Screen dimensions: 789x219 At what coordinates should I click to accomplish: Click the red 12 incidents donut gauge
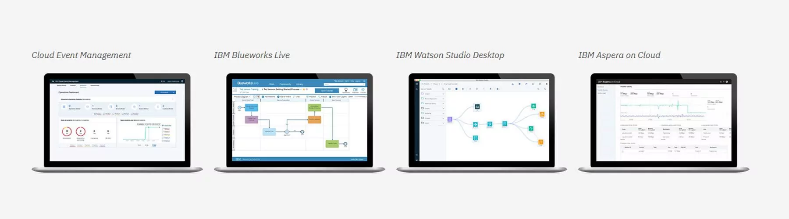tap(67, 131)
